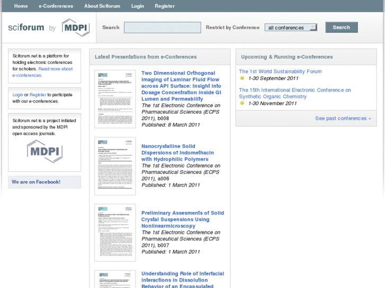This screenshot has height=288, width=385.
Task: Click the Search button
Action: (341, 27)
